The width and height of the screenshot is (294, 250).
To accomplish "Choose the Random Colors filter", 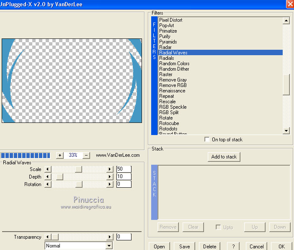I will click(x=220, y=64).
